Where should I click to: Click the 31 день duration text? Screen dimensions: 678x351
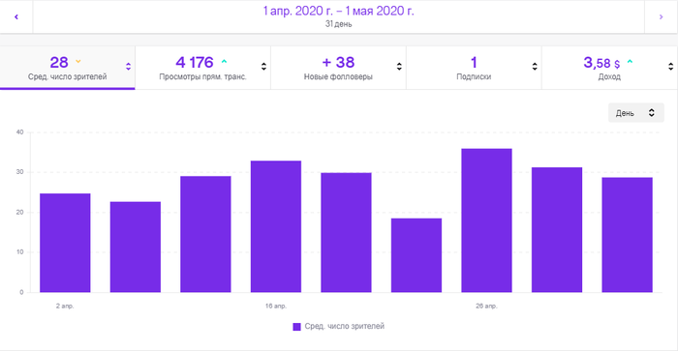coord(339,24)
